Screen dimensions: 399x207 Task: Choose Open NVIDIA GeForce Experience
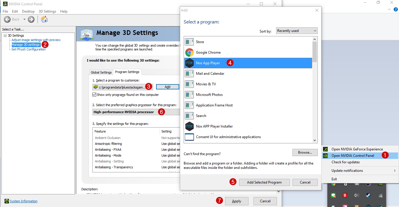(x=357, y=149)
